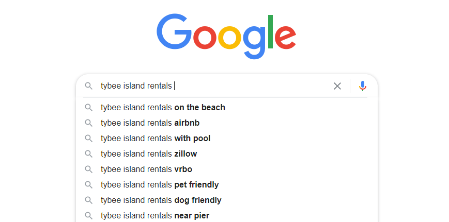Click the magnifier icon inside search field
Screen dimensions: 449x222
click(x=89, y=86)
